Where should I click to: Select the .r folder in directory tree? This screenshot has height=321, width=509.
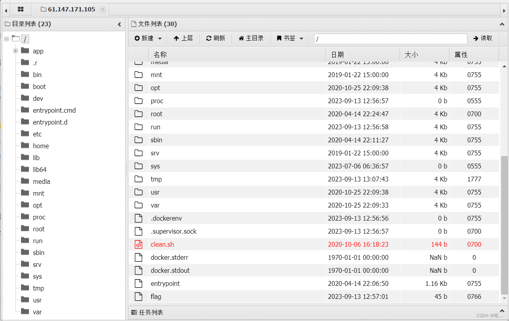point(35,63)
